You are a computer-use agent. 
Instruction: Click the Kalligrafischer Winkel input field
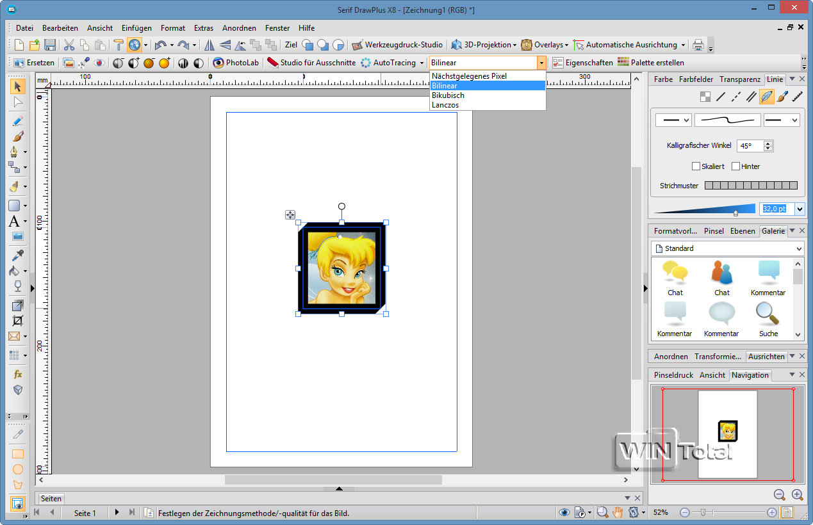pos(750,146)
